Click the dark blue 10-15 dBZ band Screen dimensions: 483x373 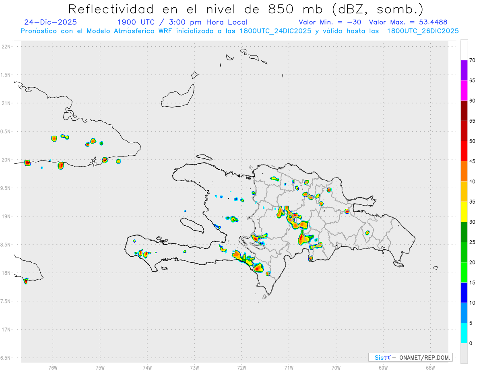tap(464, 293)
